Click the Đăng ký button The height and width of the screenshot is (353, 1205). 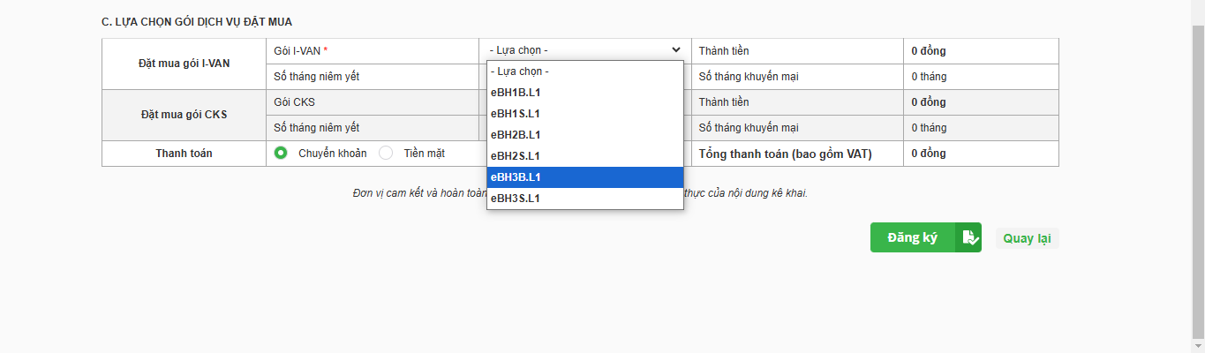(x=925, y=237)
